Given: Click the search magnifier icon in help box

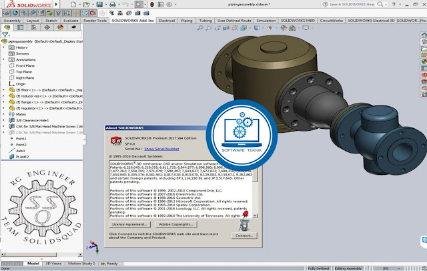Looking at the screenshot, I should click(380, 4).
